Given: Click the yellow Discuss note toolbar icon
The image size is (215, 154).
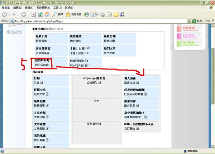Looking at the screenshot, I should pyautogui.click(x=116, y=14).
